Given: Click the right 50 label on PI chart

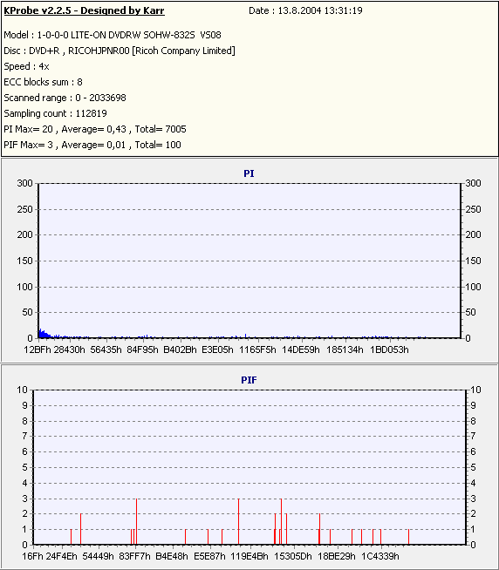Looking at the screenshot, I should pos(470,312).
